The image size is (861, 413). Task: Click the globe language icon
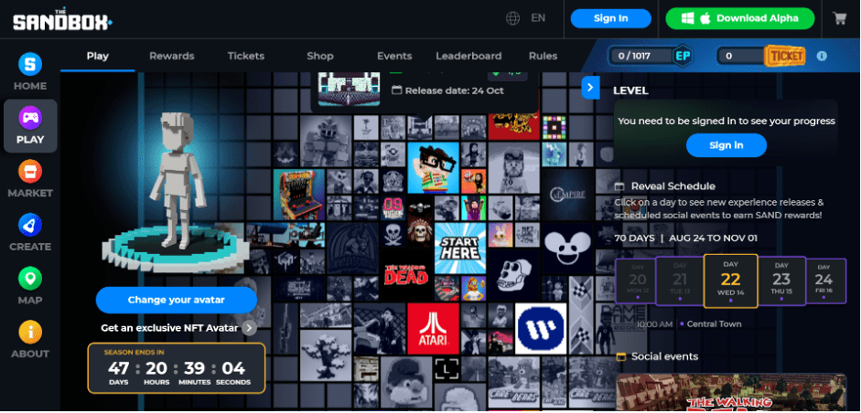coord(513,18)
